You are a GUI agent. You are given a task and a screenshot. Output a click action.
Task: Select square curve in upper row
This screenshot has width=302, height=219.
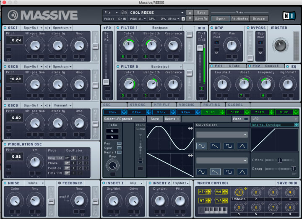(x=229, y=146)
